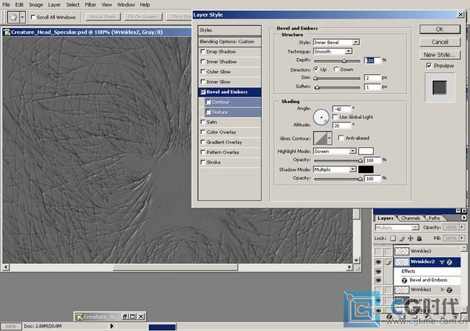Image resolution: width=470 pixels, height=331 pixels.
Task: Open the Style dropdown showing Inner Bevel
Action: coord(356,42)
